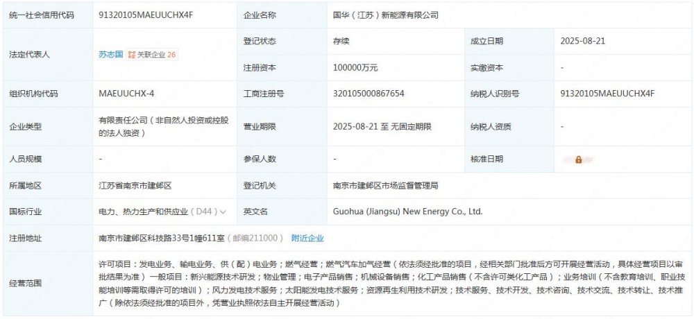Image resolution: width=694 pixels, height=319 pixels.
Task: Click the 登记状态 label cell
Action: click(282, 42)
